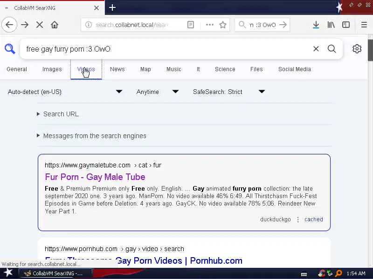Click the browser search box field

pos(262,25)
